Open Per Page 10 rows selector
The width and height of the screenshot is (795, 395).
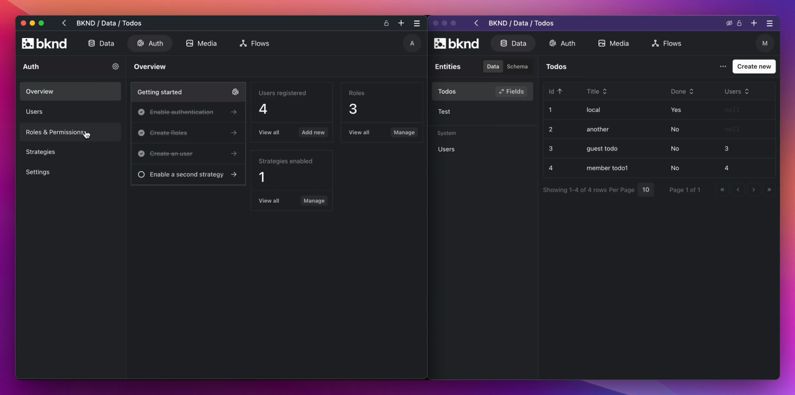(x=646, y=190)
